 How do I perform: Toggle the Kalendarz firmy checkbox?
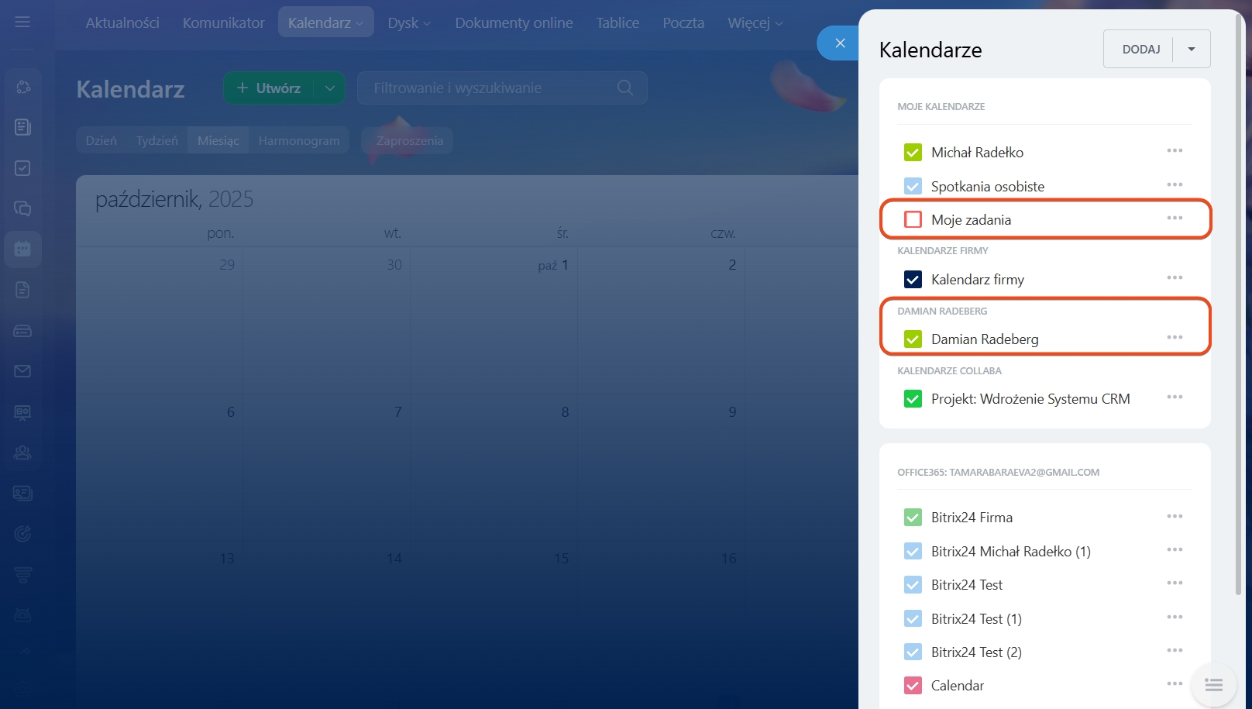point(913,279)
